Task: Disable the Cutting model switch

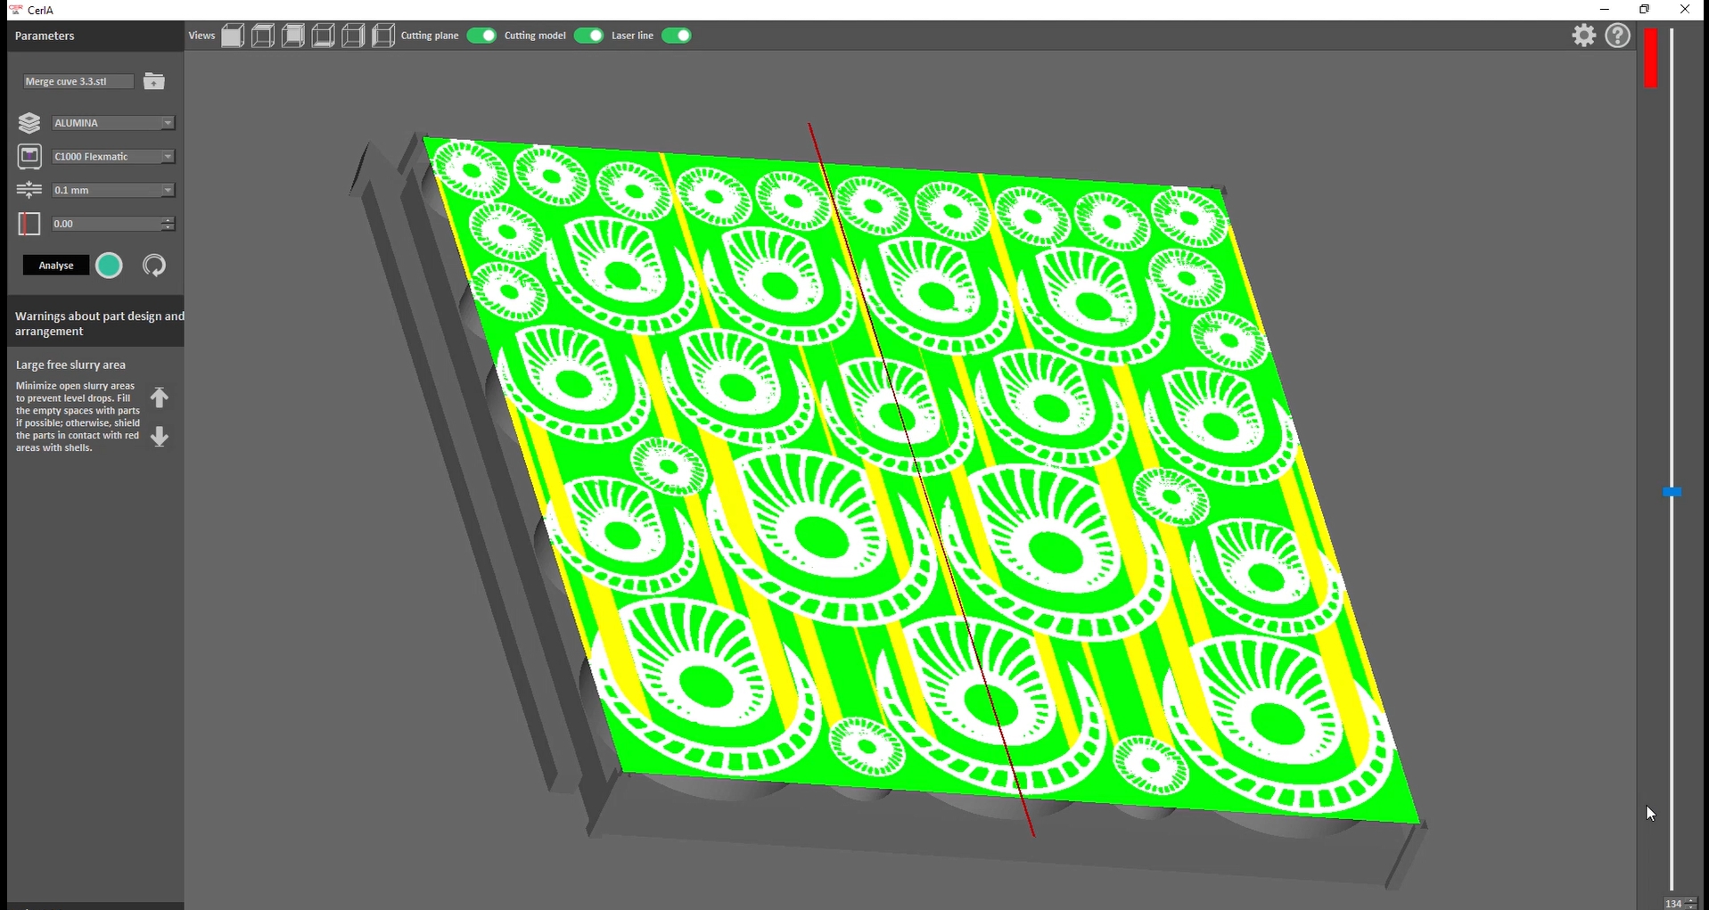Action: coord(588,36)
